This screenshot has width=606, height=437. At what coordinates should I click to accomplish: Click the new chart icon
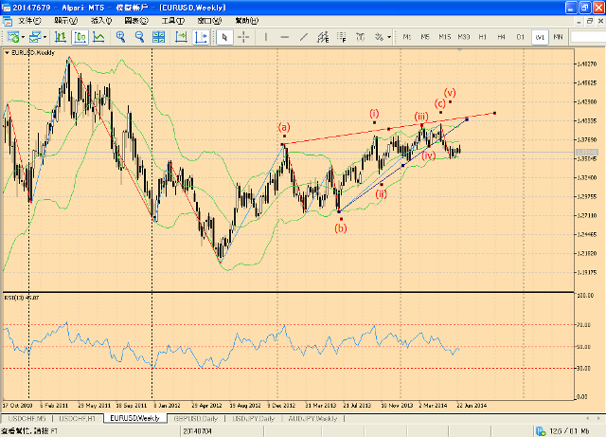(x=12, y=37)
